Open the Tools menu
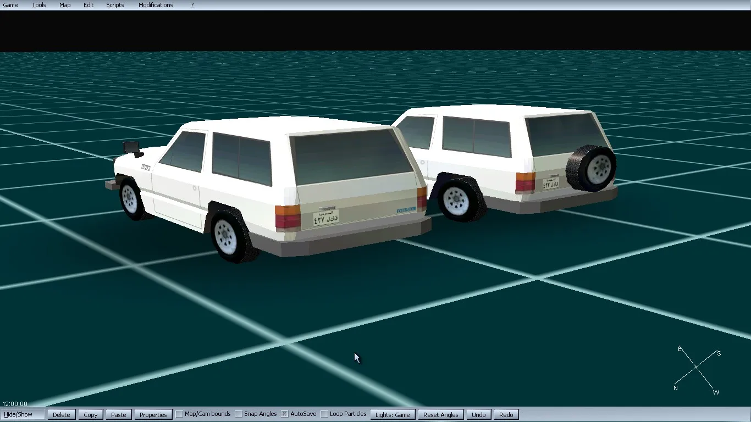 click(x=39, y=5)
